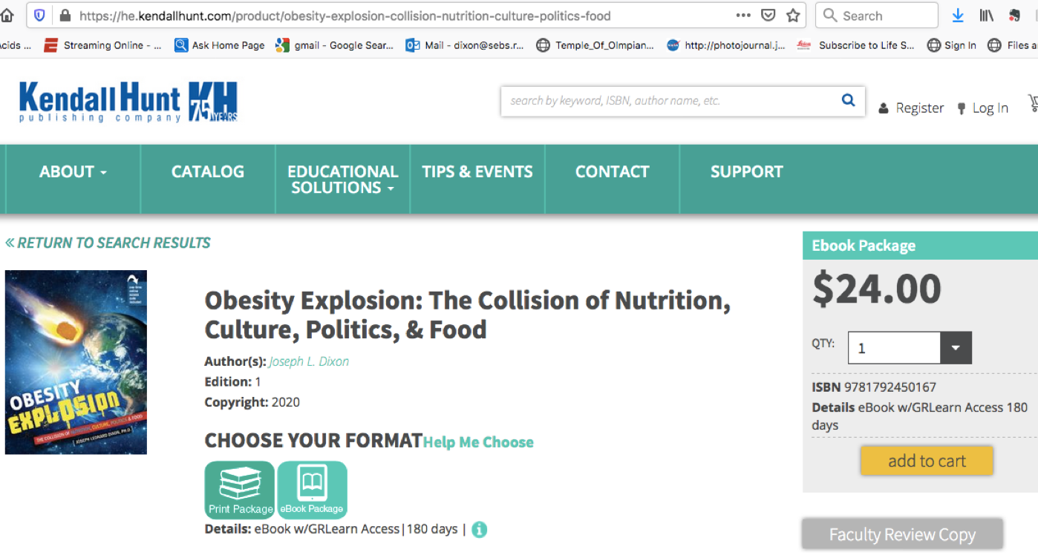
Task: Select the Print Package format icon
Action: click(240, 489)
